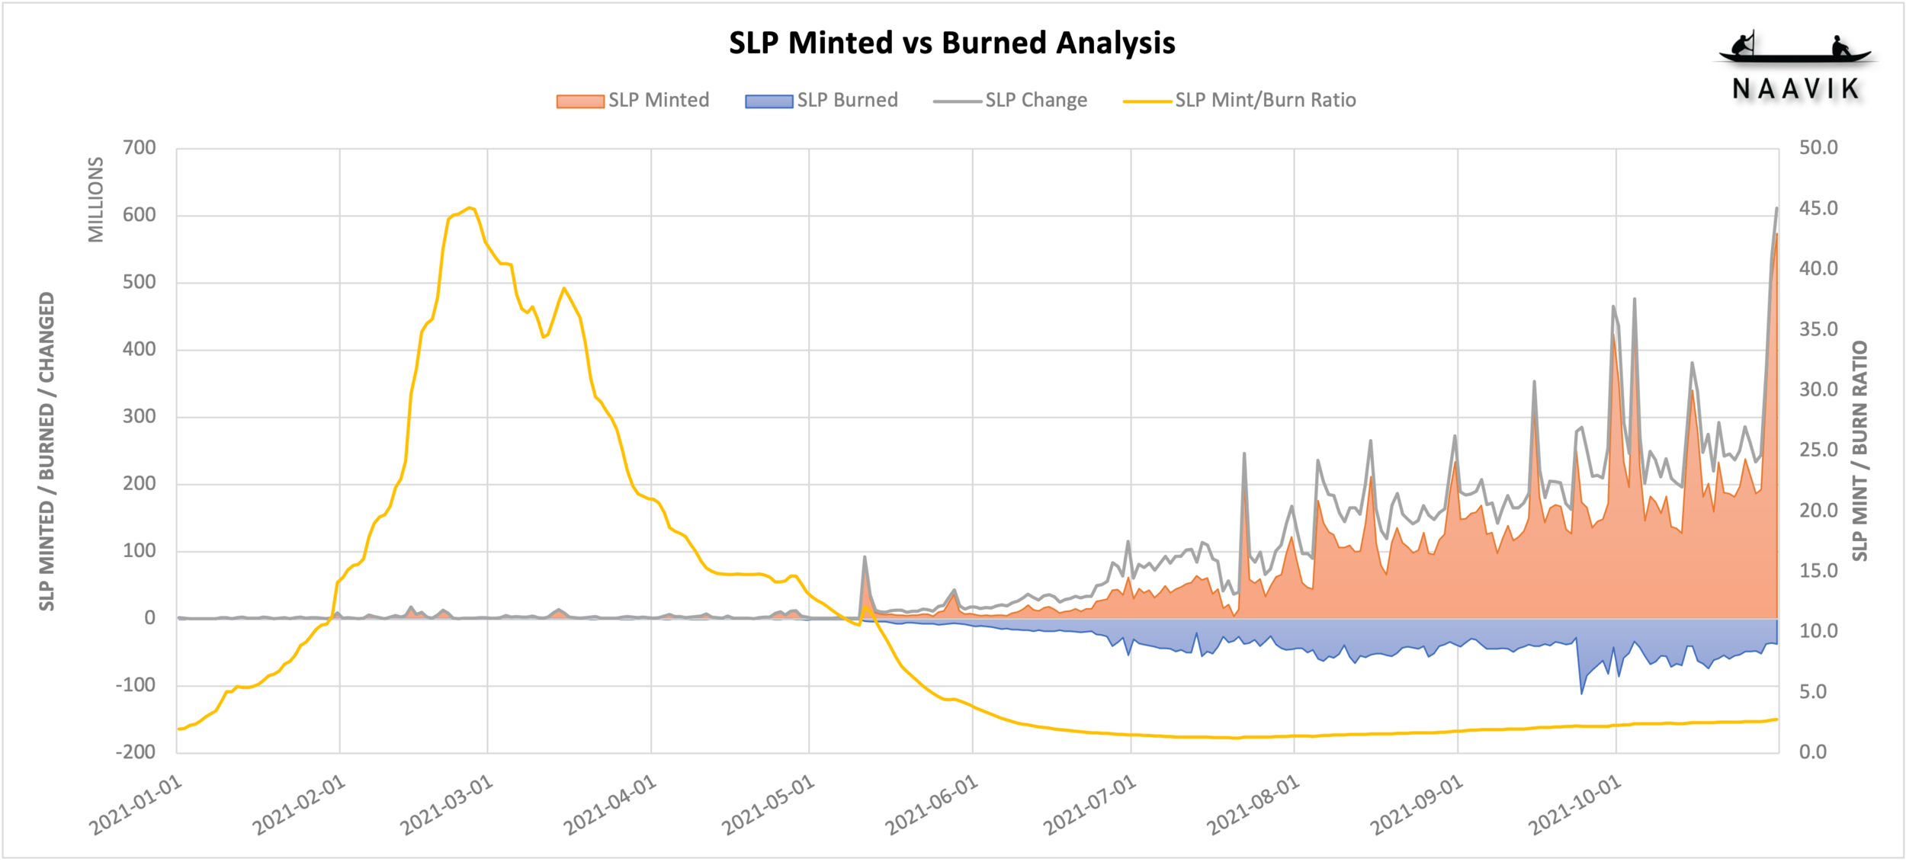The image size is (1906, 862).
Task: Click the 700 value on left axis
Action: point(140,148)
